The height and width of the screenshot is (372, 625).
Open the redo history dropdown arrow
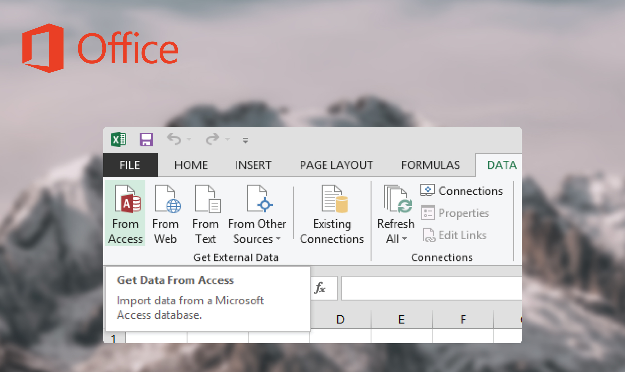[227, 139]
